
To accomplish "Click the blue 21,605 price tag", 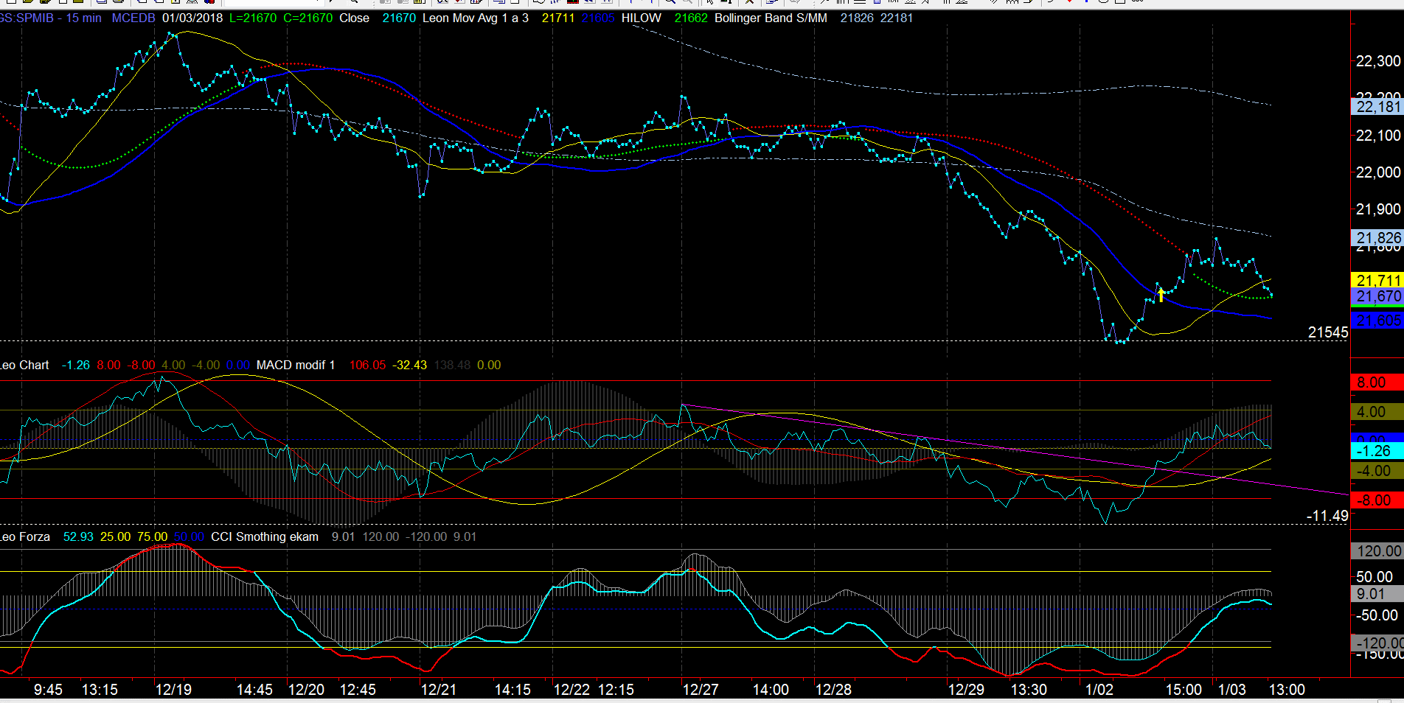I will coord(1377,321).
